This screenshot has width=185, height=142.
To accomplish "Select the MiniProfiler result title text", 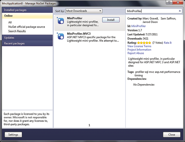I will click(75, 18).
